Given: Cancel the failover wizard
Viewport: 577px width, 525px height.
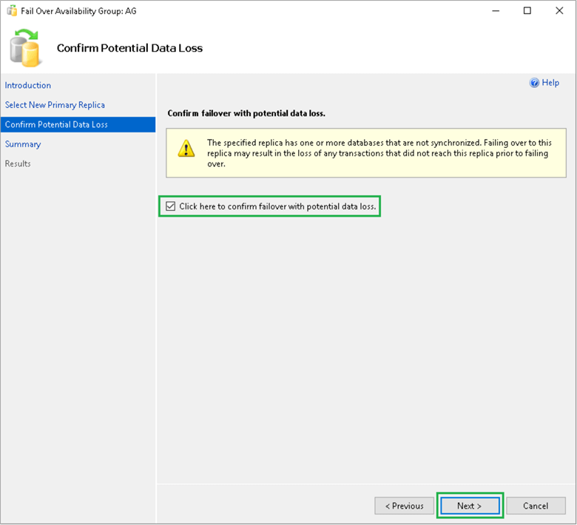Looking at the screenshot, I should tap(536, 506).
